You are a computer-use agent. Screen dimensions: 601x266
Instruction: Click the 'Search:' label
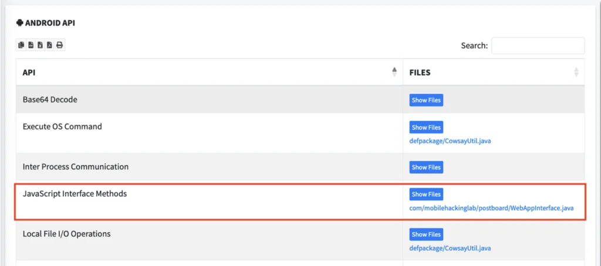point(474,46)
